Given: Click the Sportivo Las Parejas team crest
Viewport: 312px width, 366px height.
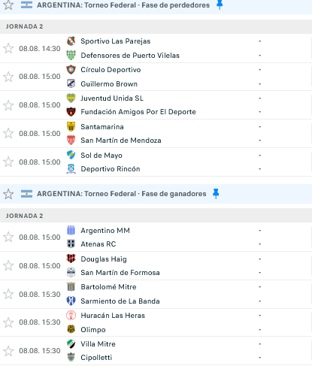Looking at the screenshot, I should click(71, 41).
